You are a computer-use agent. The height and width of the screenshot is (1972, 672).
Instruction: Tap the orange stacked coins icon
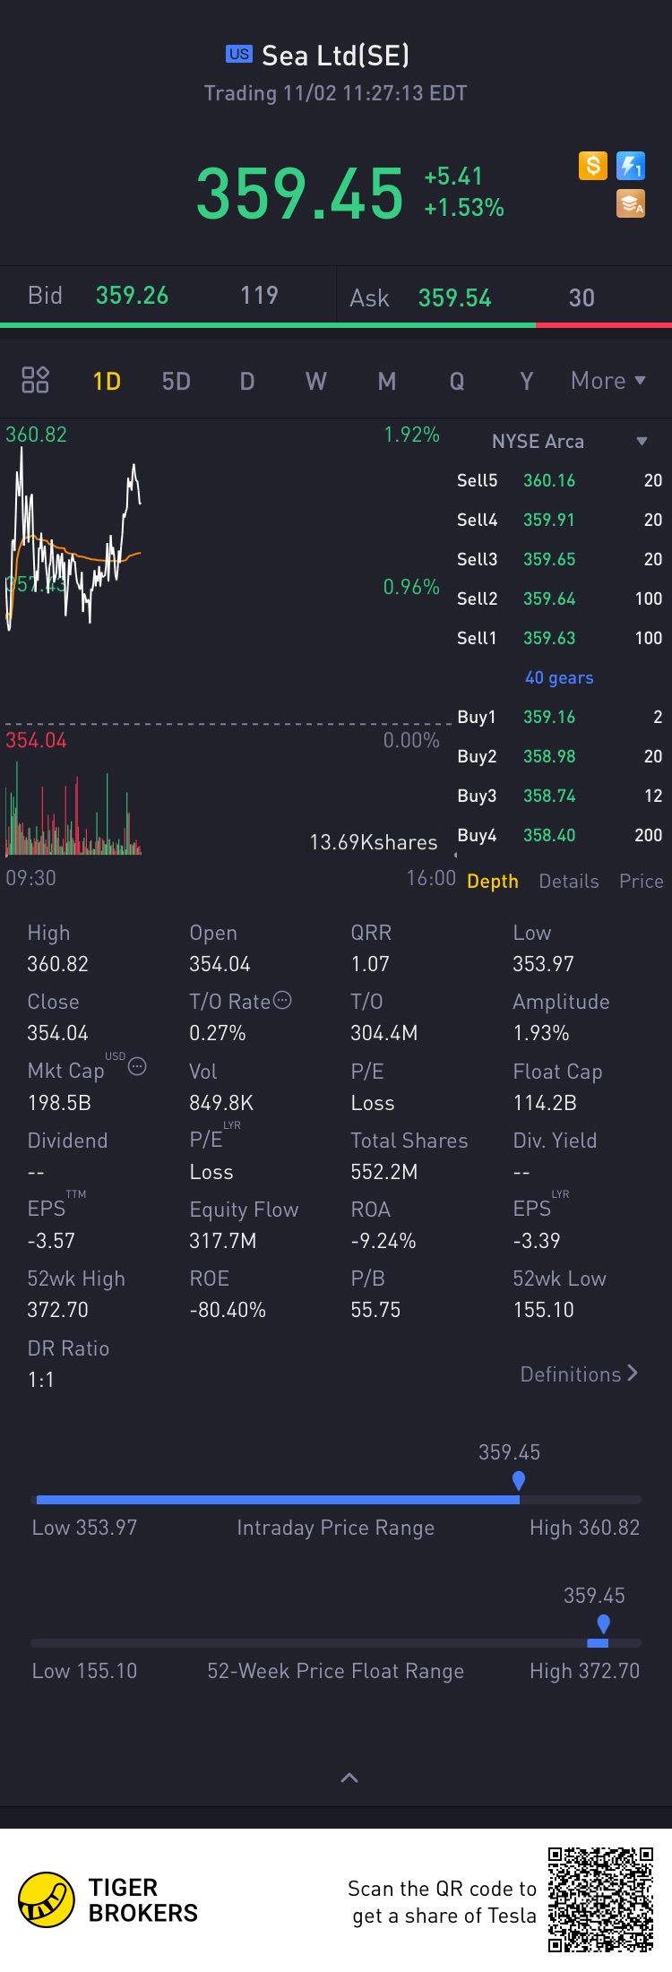pos(631,204)
